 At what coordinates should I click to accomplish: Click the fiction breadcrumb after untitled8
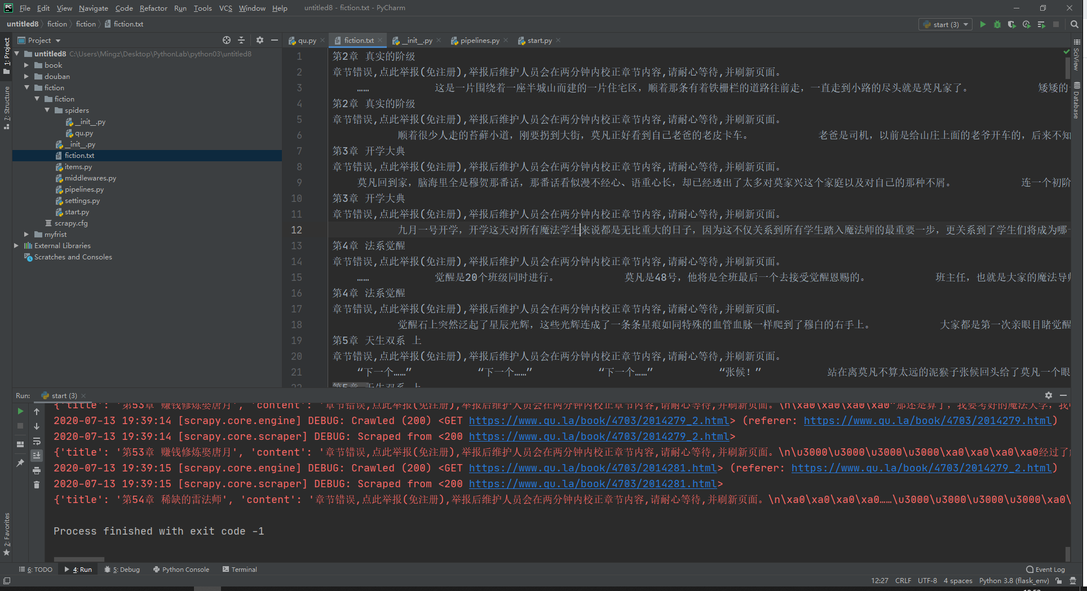[57, 24]
